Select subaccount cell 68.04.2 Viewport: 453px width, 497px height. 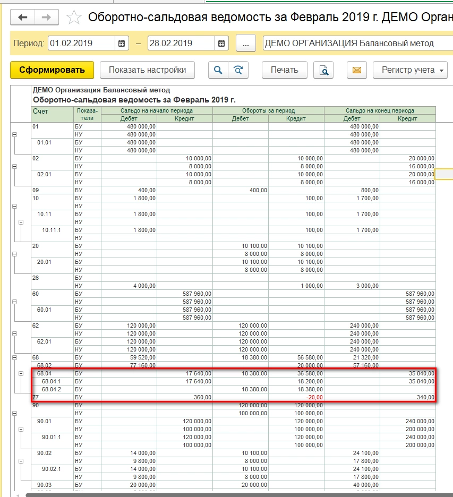(52, 389)
